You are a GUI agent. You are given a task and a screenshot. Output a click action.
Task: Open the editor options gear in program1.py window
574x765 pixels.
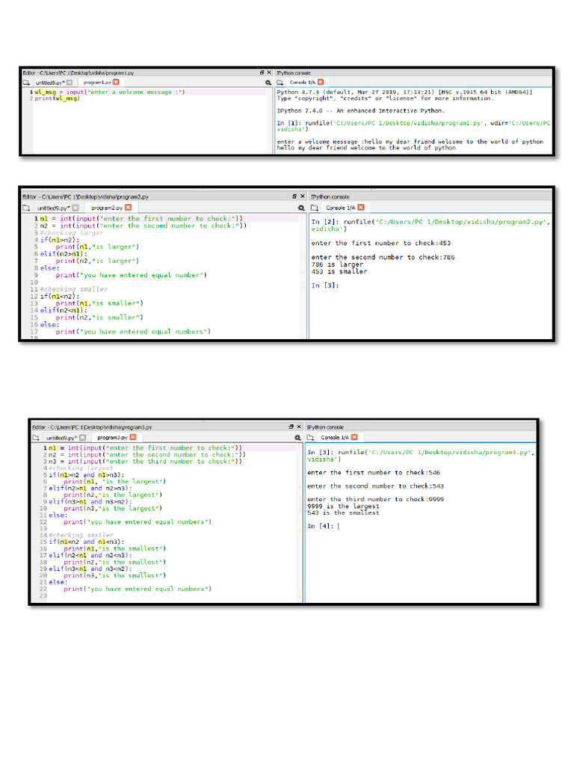268,82
